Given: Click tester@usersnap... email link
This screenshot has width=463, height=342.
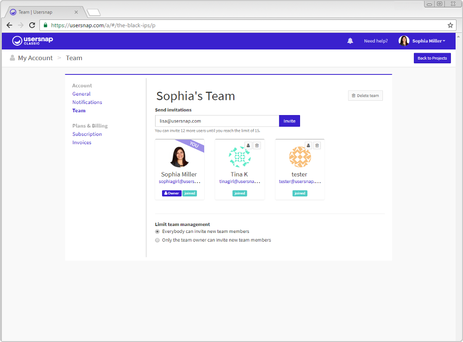Looking at the screenshot, I should [300, 181].
